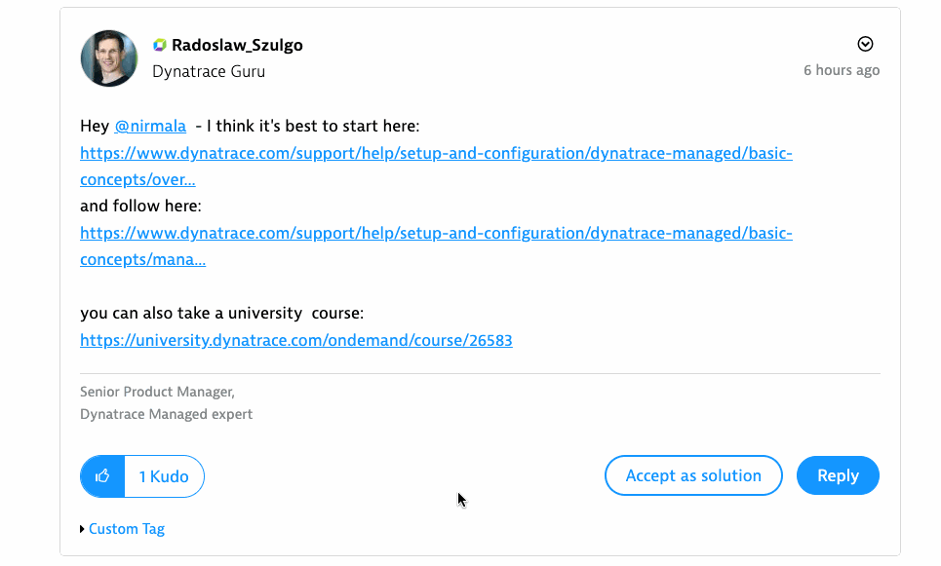Open the university.dynatrace.com course 26583 link
This screenshot has height=566, width=941.
(296, 340)
